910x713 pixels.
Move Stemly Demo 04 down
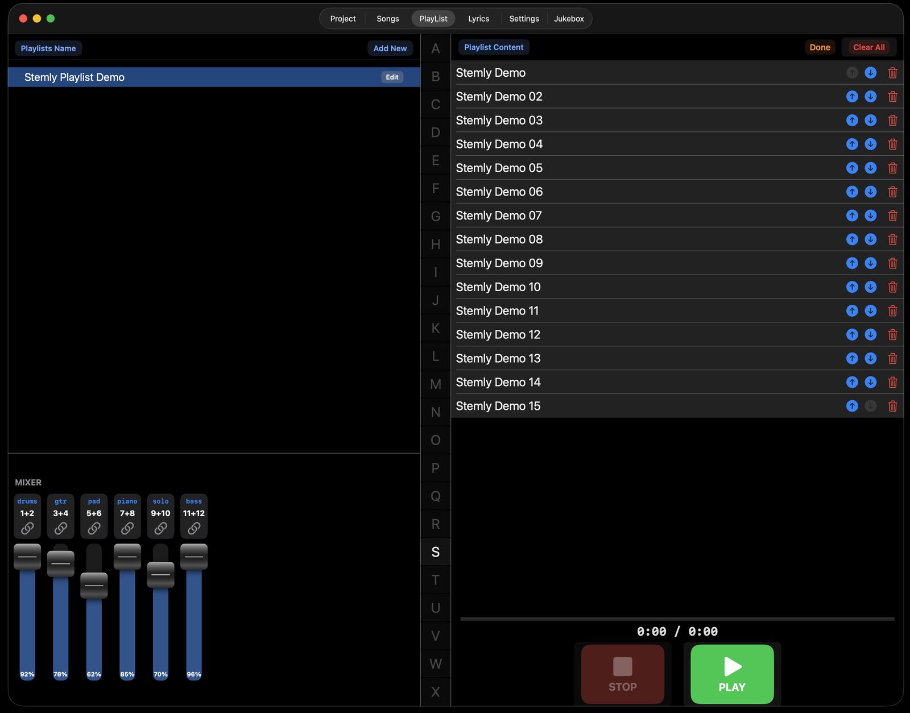pyautogui.click(x=871, y=144)
